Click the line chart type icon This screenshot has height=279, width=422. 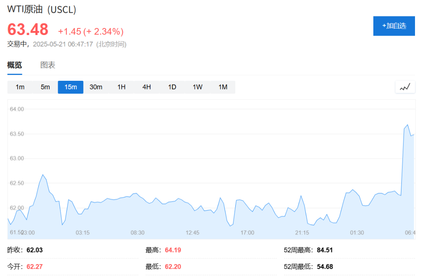[405, 87]
